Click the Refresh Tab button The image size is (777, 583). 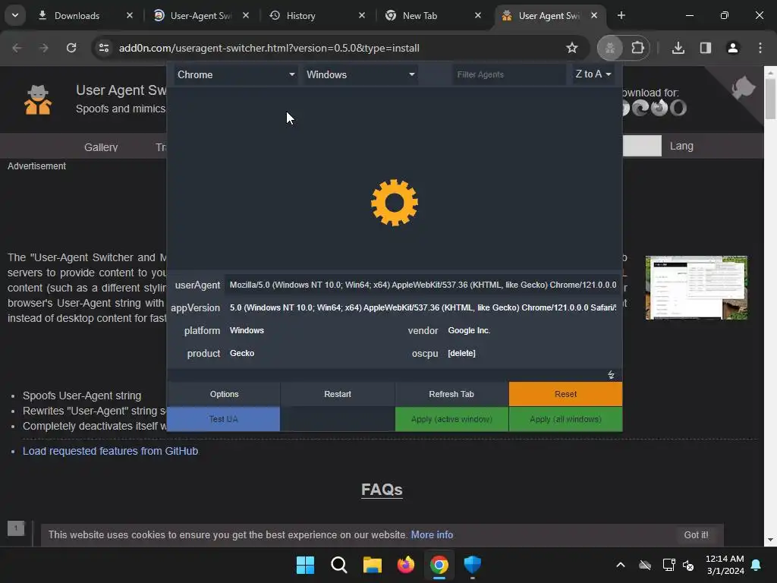[451, 394]
